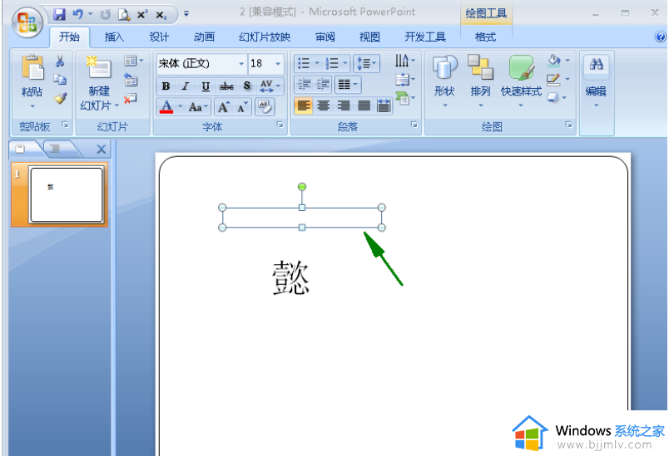Reset the slide layout icon
The width and height of the screenshot is (669, 456).
tap(131, 80)
